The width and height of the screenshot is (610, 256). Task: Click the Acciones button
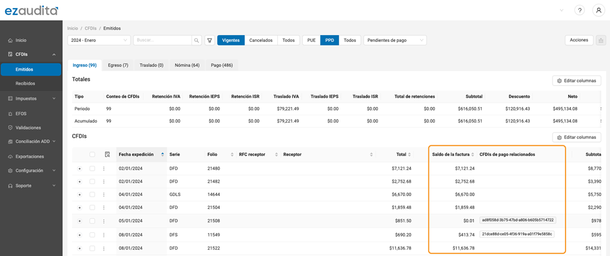coord(579,40)
